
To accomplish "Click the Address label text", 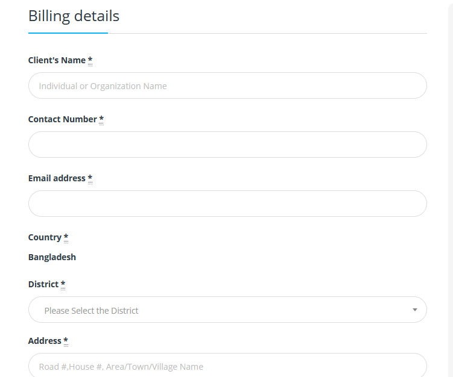I will (45, 341).
